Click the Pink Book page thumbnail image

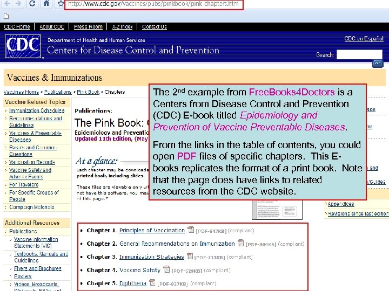277,210
